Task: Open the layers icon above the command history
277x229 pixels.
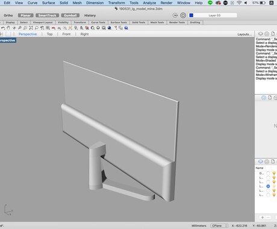Action: pyautogui.click(x=261, y=34)
